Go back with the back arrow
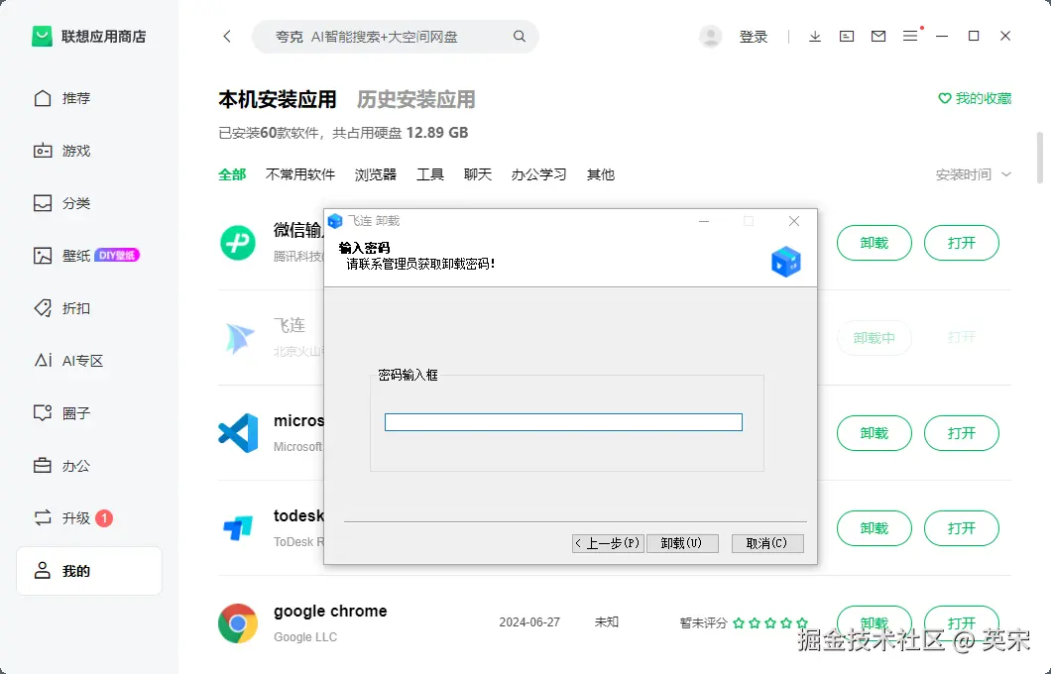This screenshot has height=674, width=1051. tap(227, 37)
